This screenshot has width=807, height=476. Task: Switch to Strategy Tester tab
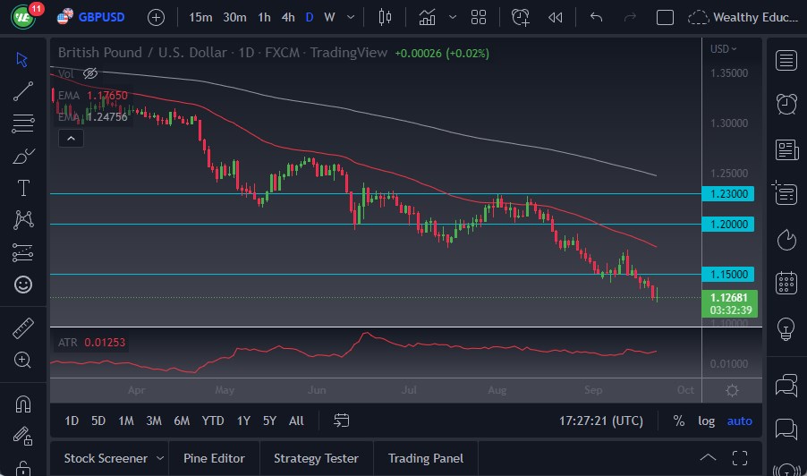coord(316,458)
